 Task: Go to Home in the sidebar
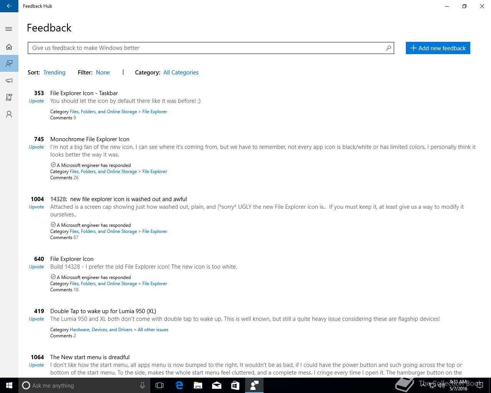9,47
